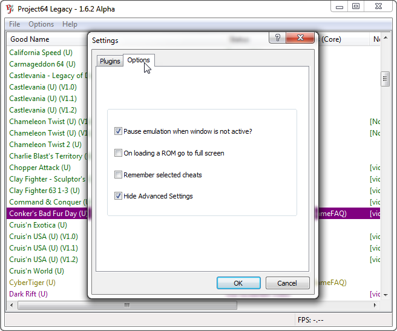Select Castlevania (U) (V1.0) ROM

[x=43, y=87]
